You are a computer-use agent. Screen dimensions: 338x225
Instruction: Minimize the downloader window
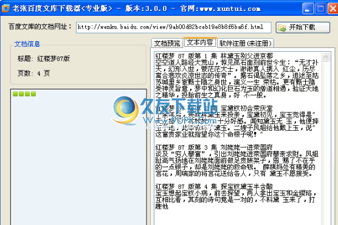point(308,9)
